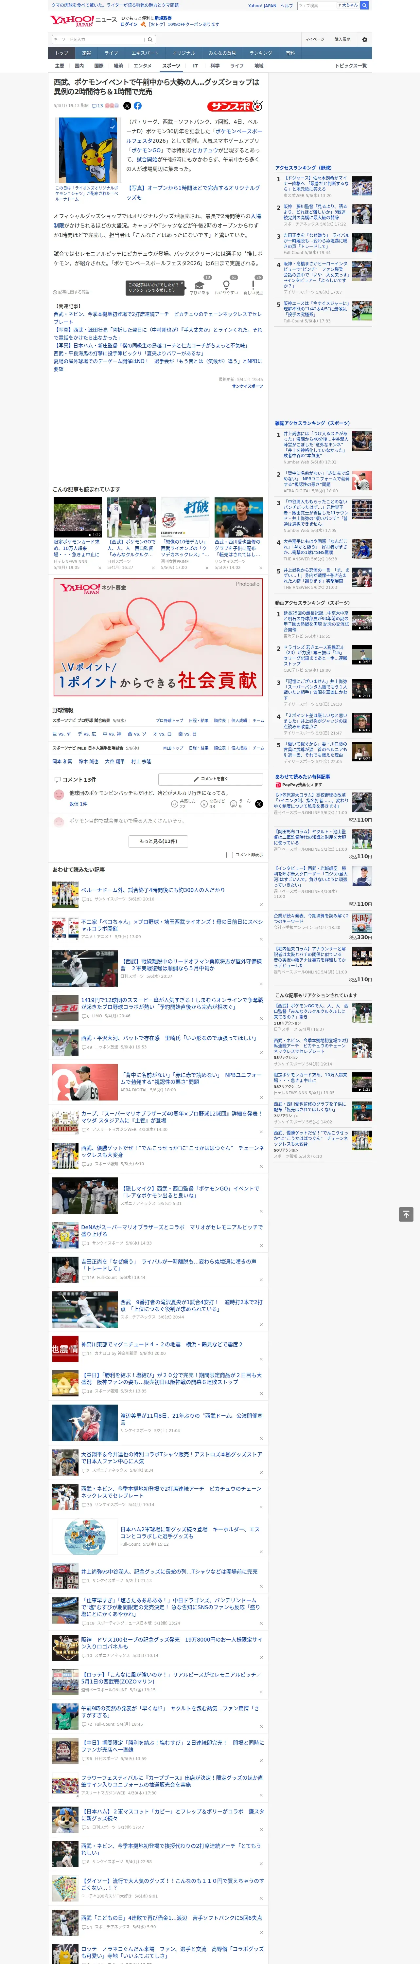Click the なるほど reaction on first comment
Image resolution: width=420 pixels, height=1964 pixels.
coord(213,804)
